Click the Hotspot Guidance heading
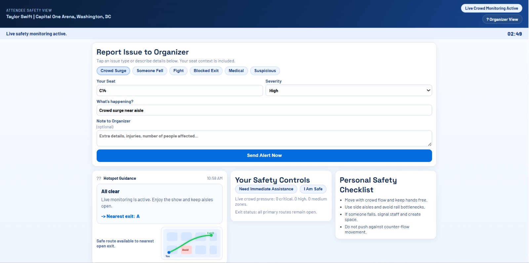Image resolution: width=529 pixels, height=263 pixels. (120, 178)
